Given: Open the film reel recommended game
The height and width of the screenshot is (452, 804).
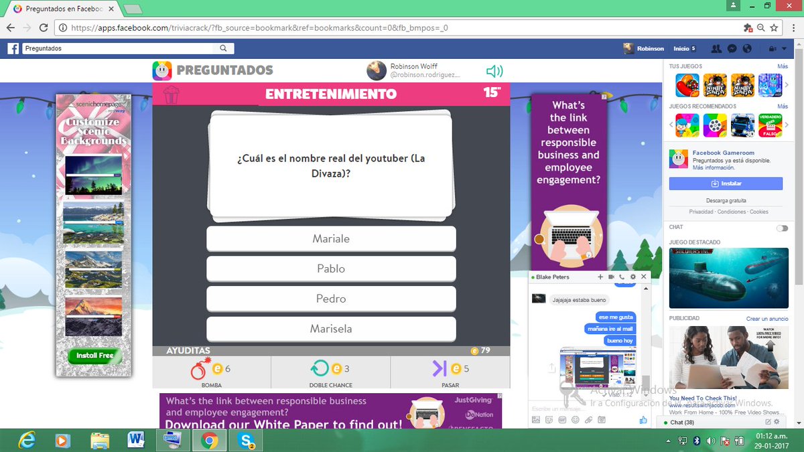Looking at the screenshot, I should [x=715, y=125].
